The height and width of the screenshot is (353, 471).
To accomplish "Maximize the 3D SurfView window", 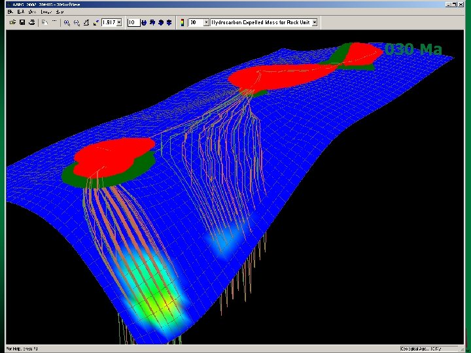I will [454, 5].
